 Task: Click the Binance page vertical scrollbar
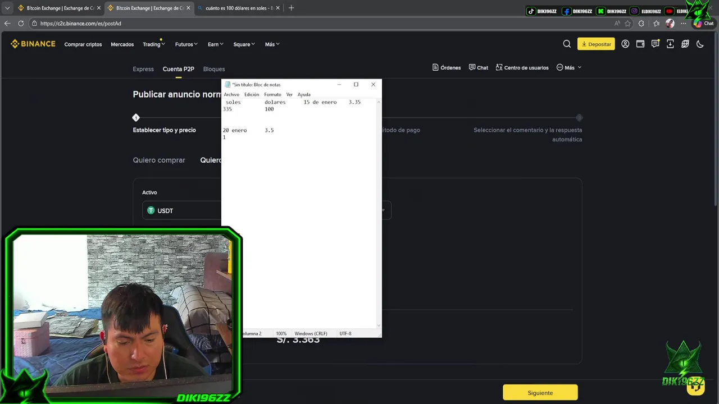(716, 118)
